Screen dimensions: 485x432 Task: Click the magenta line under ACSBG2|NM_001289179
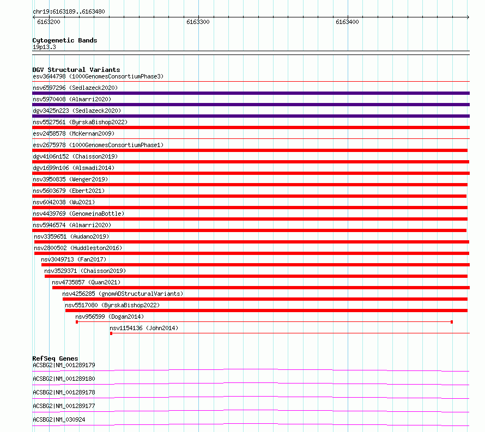[251, 370]
